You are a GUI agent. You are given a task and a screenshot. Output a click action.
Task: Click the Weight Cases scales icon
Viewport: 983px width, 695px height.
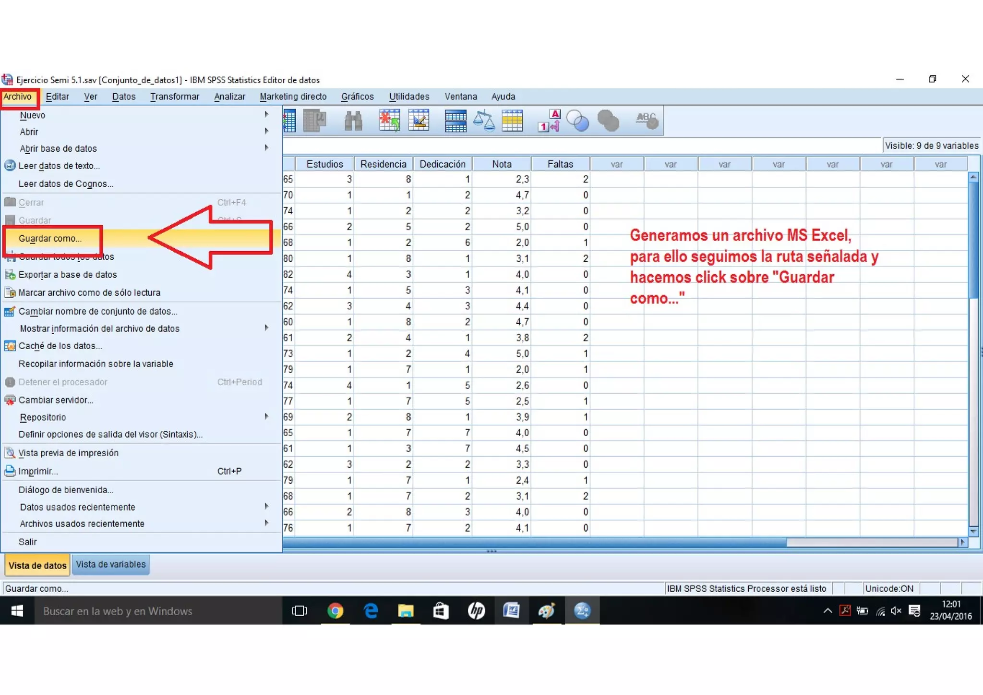point(484,121)
